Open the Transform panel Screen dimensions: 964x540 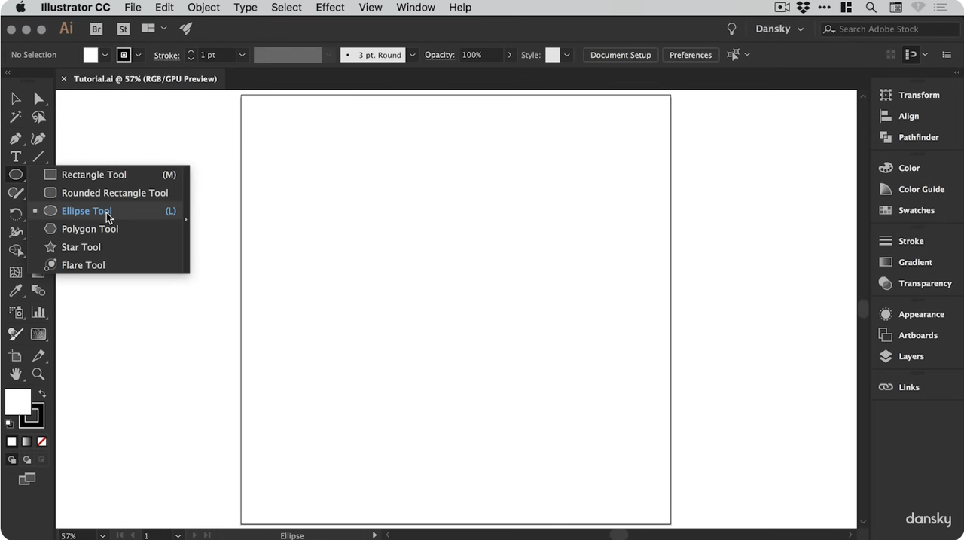(910, 95)
